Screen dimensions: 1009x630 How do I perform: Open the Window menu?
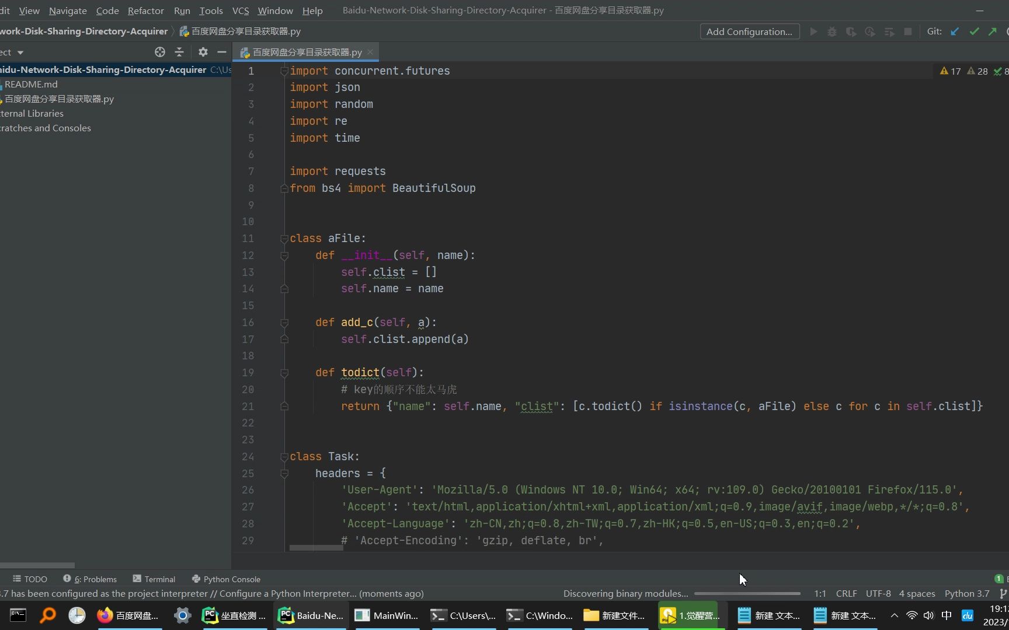pos(276,10)
